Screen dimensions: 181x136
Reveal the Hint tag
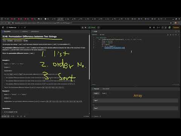pos(26,41)
